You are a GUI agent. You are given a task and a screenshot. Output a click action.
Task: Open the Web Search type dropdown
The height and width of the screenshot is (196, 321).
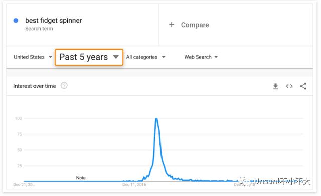point(201,57)
